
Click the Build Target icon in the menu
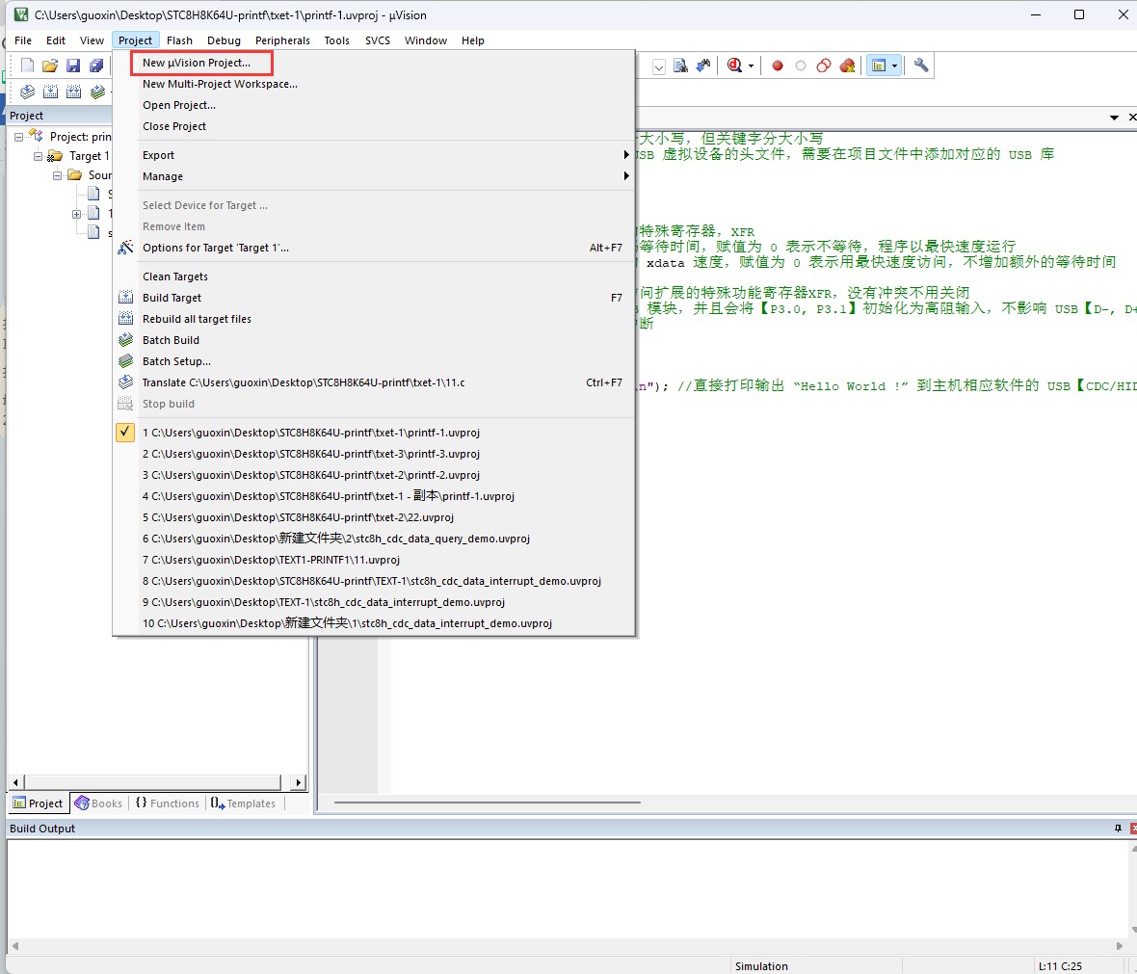(x=126, y=298)
